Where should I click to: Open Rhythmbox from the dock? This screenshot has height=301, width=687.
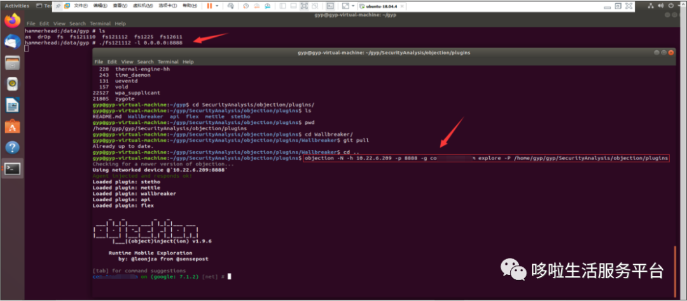[x=12, y=84]
